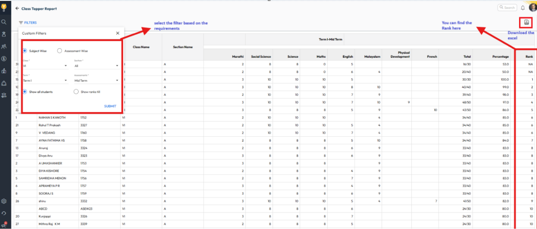Open the Section dropdown set to All
537x229 pixels.
(x=96, y=66)
